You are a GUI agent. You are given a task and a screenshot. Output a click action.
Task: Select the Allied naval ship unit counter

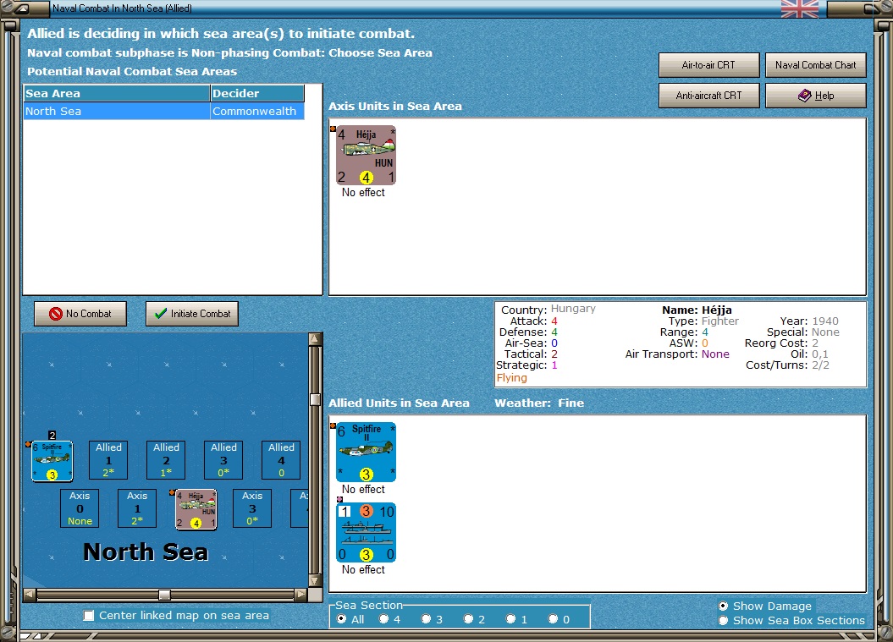click(366, 532)
